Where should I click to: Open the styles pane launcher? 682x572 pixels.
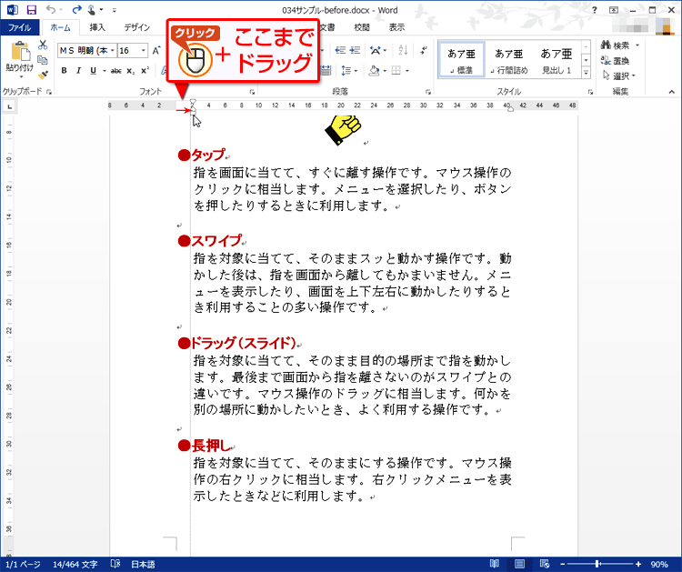click(590, 92)
